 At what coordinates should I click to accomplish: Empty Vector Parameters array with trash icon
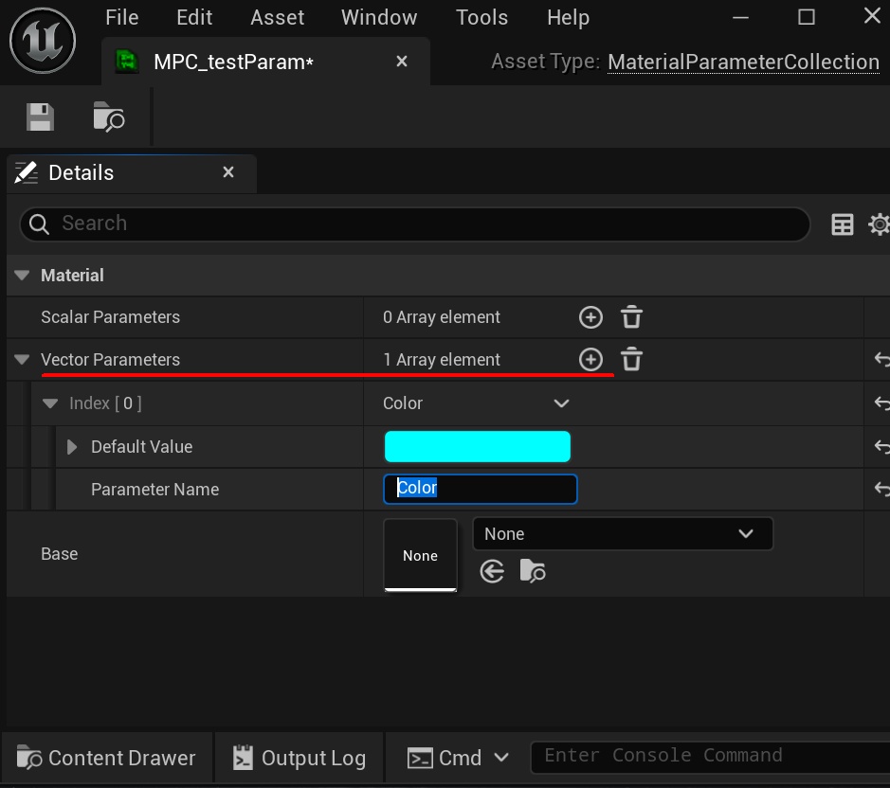coord(631,360)
